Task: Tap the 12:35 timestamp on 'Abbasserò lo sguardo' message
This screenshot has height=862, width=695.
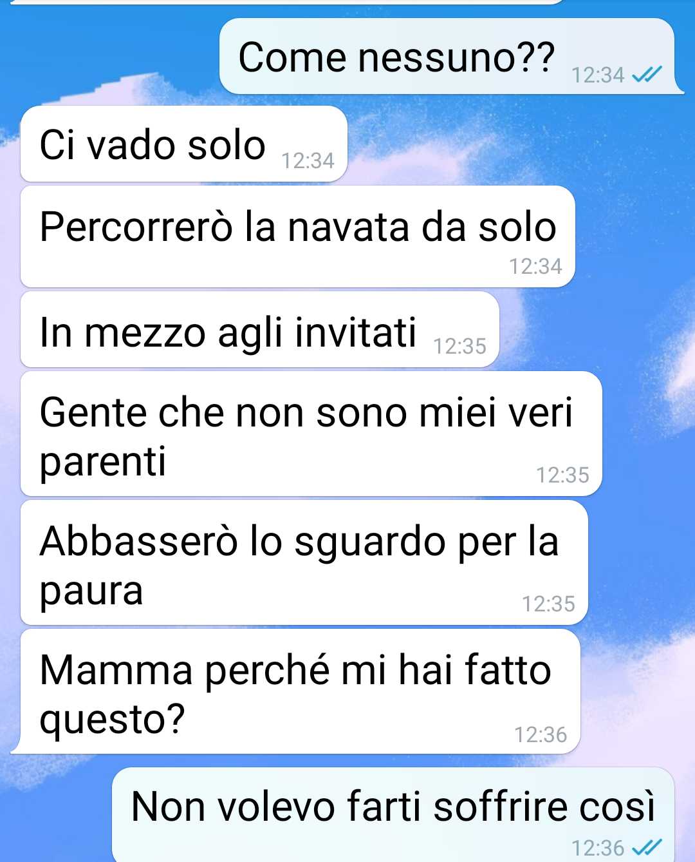Action: click(548, 604)
